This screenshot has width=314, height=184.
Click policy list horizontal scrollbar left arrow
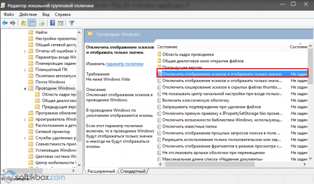coord(160,164)
